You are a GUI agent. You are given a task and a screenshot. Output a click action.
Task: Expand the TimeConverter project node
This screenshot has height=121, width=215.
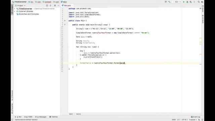(14, 9)
